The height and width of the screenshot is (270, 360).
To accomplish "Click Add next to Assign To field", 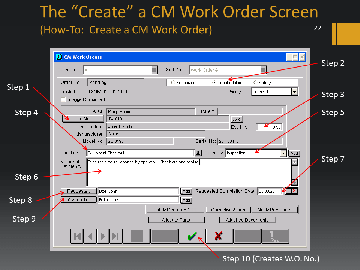I will 186,200.
